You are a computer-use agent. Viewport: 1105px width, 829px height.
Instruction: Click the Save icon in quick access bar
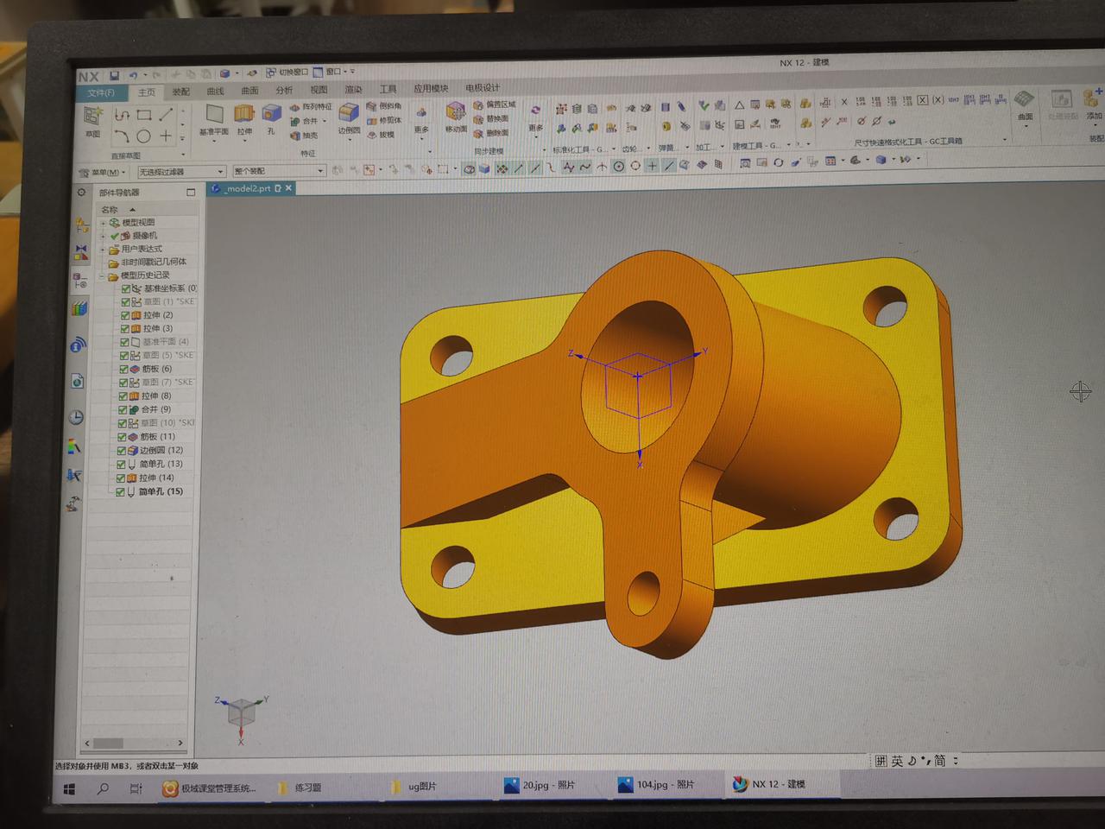[x=114, y=75]
